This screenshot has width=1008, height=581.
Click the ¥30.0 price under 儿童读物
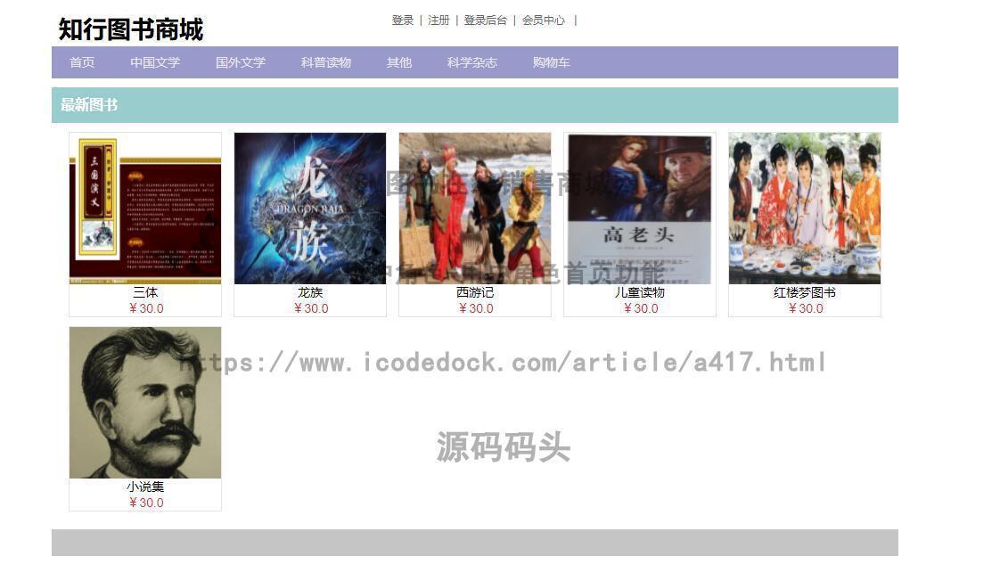(x=640, y=308)
